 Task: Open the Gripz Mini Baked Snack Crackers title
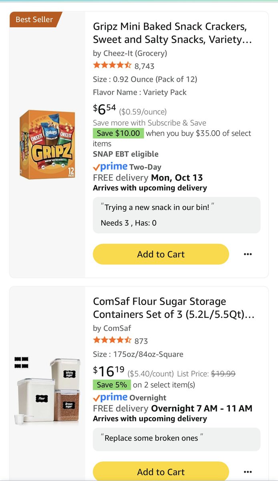(169, 33)
